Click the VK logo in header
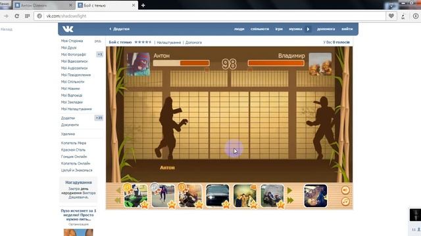Screen dimensions: 421x236 [68, 29]
